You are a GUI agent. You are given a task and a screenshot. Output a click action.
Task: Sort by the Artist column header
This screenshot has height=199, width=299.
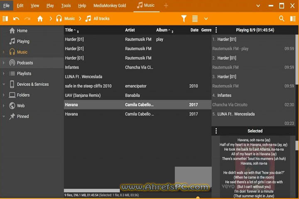(130, 30)
